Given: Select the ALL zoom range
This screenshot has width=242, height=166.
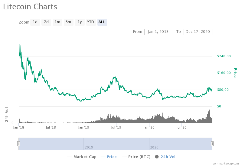Looking at the screenshot, I should (102, 22).
